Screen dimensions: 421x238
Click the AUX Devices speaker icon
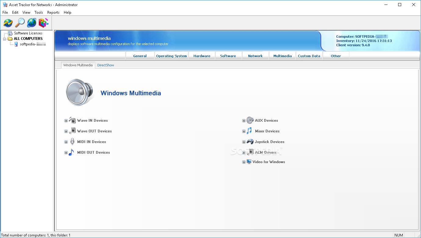click(250, 120)
